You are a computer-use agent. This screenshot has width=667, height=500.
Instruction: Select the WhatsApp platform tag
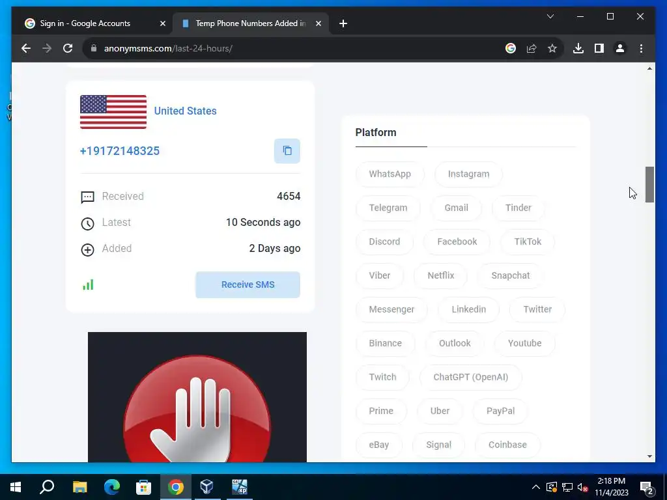click(390, 174)
